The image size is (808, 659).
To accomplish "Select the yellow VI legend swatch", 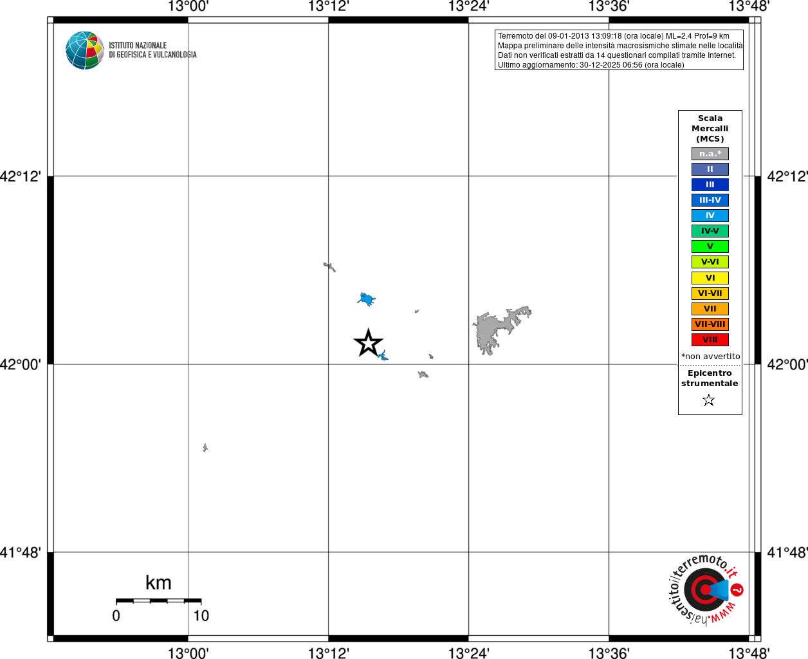I will pos(710,278).
